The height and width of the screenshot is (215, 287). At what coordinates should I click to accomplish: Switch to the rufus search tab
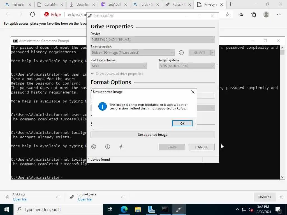[x=146, y=4]
